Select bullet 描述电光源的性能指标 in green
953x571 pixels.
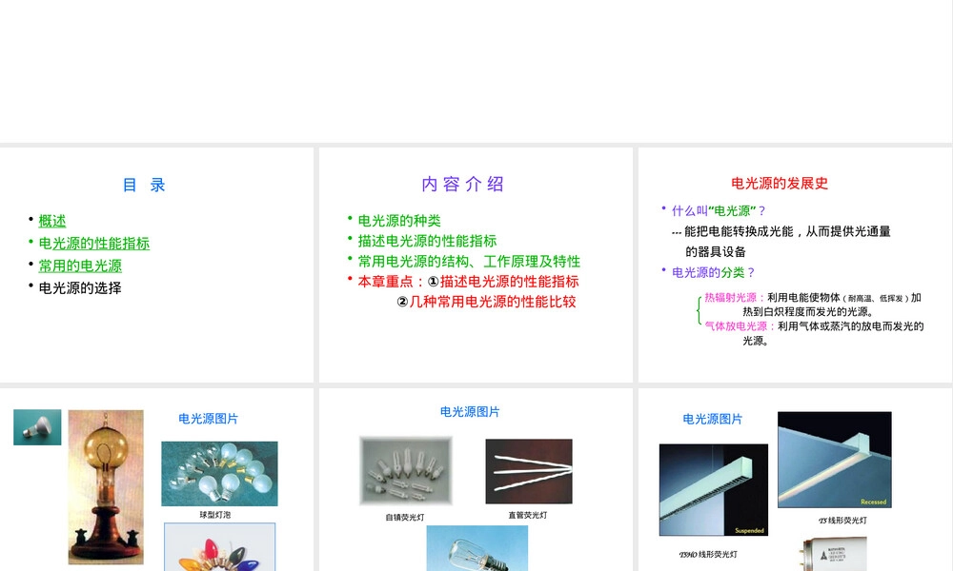(x=427, y=241)
